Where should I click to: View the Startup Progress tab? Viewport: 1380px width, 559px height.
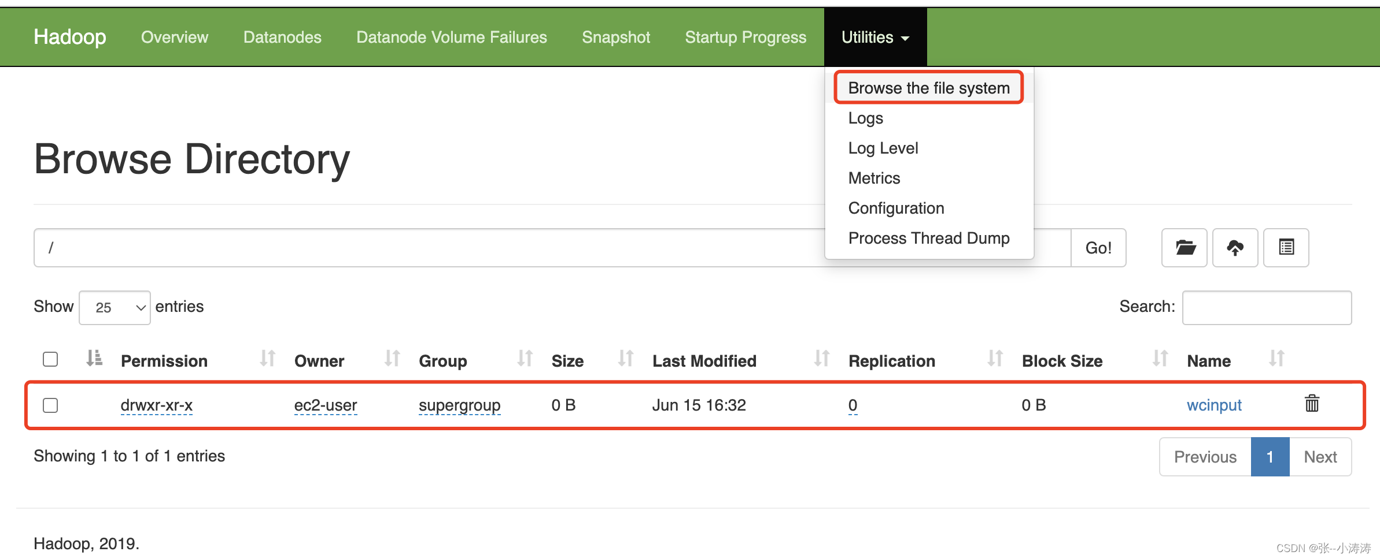tap(746, 37)
